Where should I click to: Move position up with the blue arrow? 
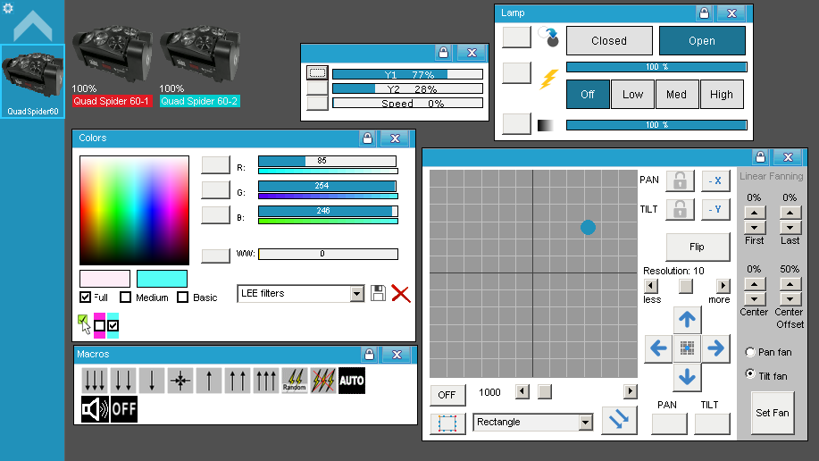click(x=687, y=319)
